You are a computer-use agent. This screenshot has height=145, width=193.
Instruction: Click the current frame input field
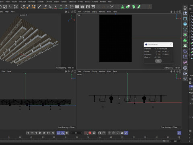[76, 133]
